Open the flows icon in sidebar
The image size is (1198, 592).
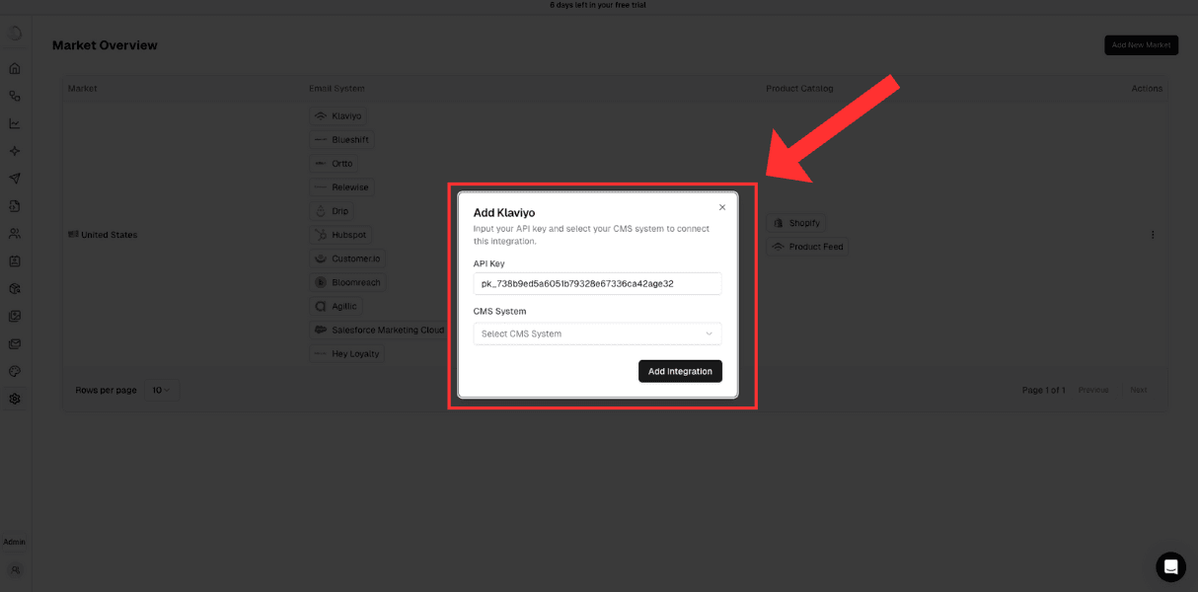click(15, 96)
